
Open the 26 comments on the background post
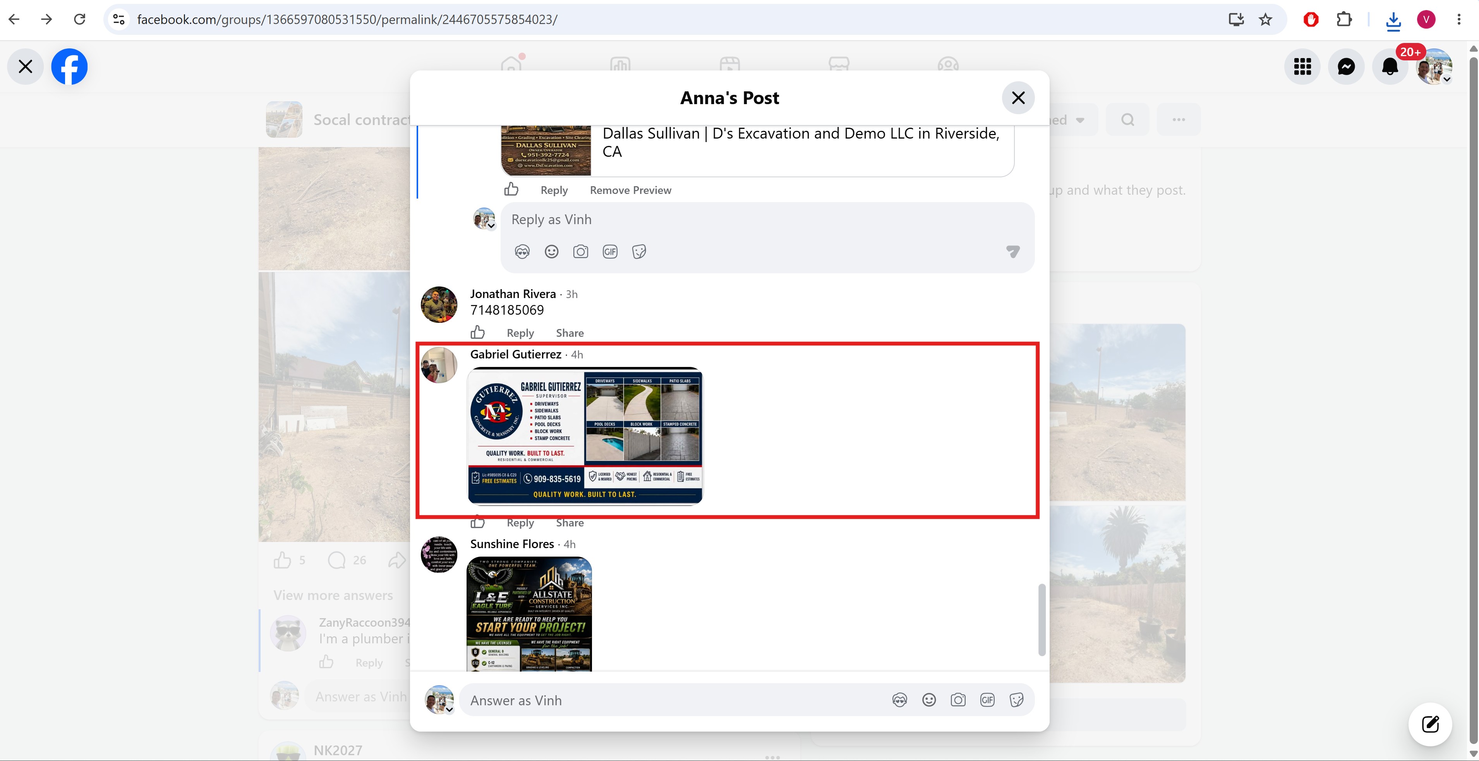[x=346, y=560]
